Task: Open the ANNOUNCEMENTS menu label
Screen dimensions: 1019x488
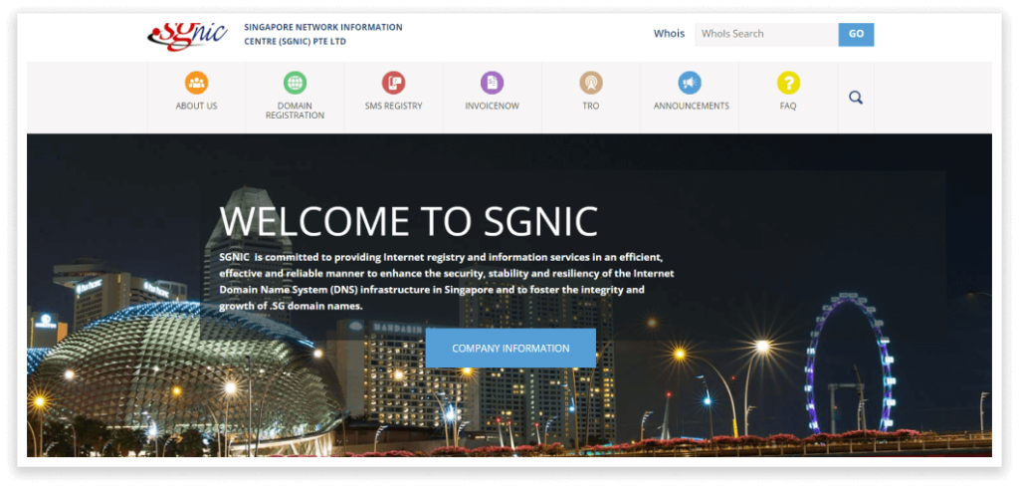Action: [692, 106]
